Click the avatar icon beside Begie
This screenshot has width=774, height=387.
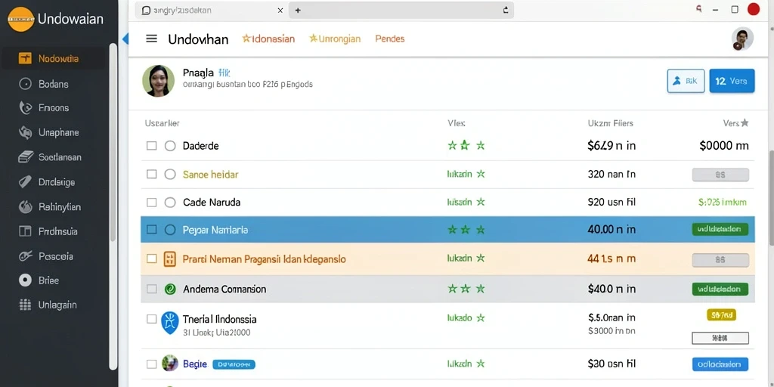point(169,364)
